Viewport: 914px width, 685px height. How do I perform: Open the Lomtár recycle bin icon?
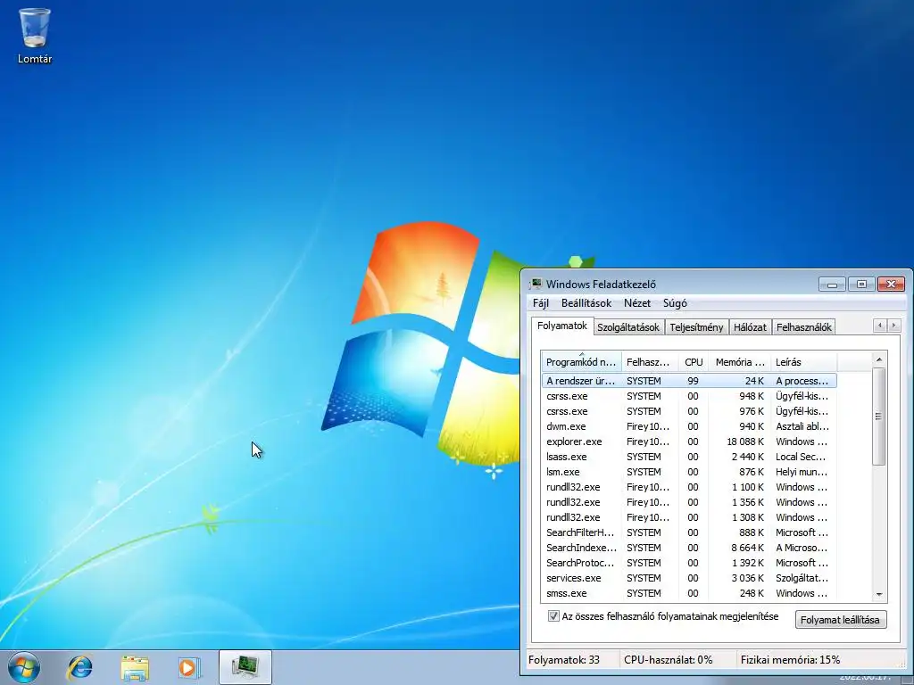click(35, 36)
